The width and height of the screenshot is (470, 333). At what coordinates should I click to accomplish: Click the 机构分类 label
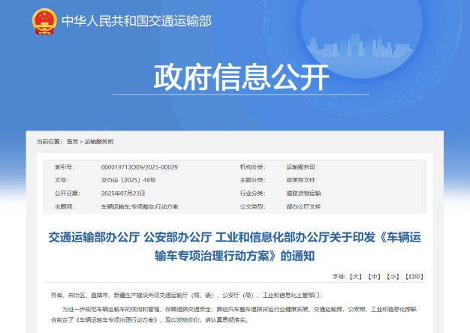click(x=252, y=167)
